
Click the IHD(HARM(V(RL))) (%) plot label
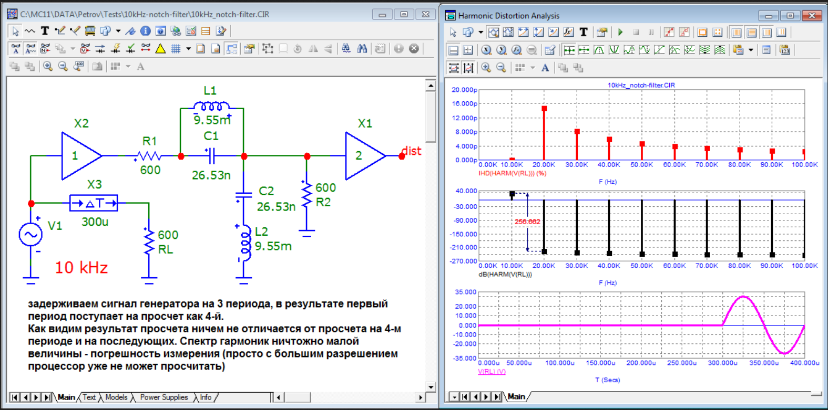coord(512,173)
